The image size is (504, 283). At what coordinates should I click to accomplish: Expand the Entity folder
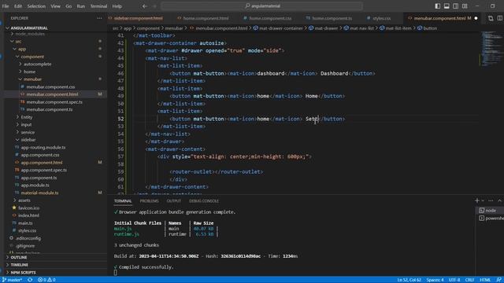[x=26, y=117]
